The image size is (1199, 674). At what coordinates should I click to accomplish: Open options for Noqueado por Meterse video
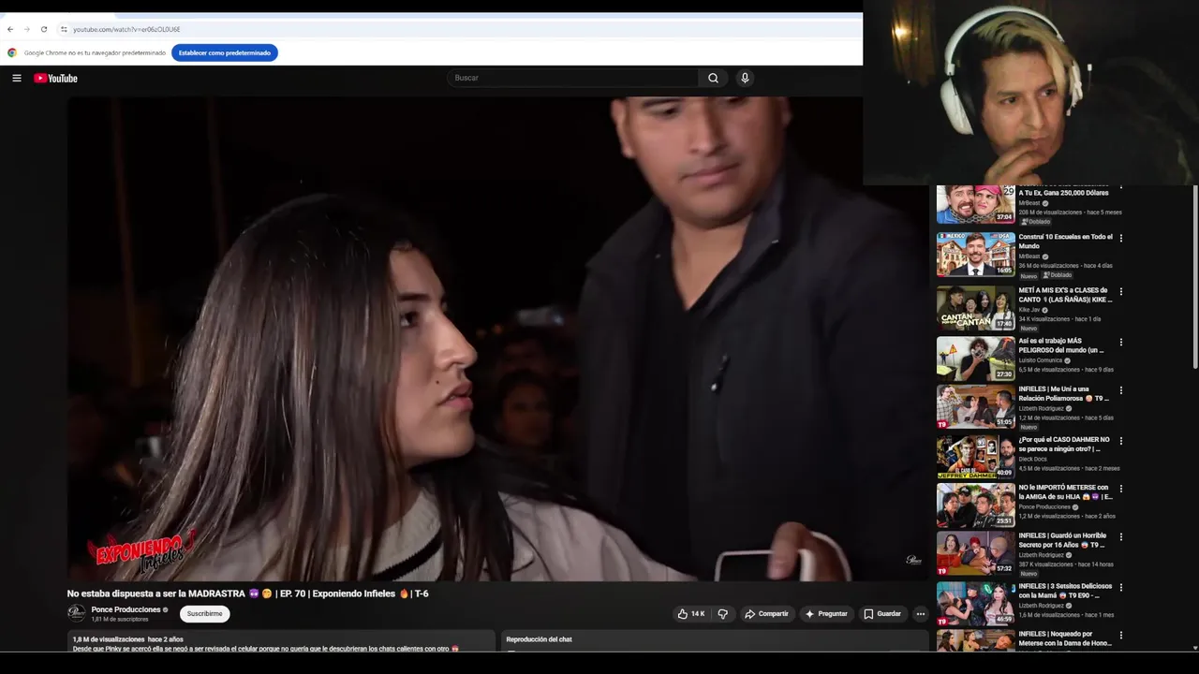coord(1120,636)
